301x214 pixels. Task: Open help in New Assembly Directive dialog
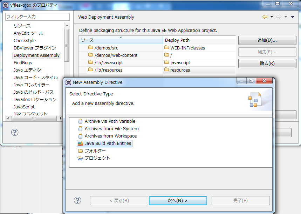pyautogui.click(x=77, y=200)
